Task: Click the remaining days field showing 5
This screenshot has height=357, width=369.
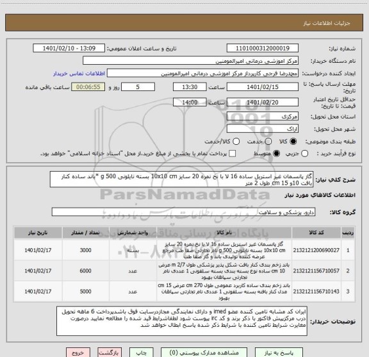Action: pos(138,87)
